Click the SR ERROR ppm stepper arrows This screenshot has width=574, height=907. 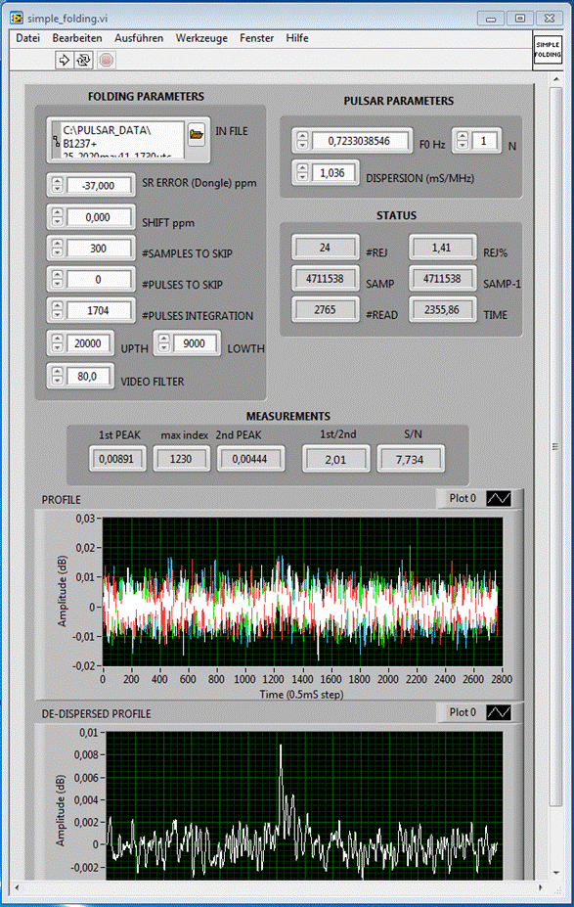click(58, 185)
